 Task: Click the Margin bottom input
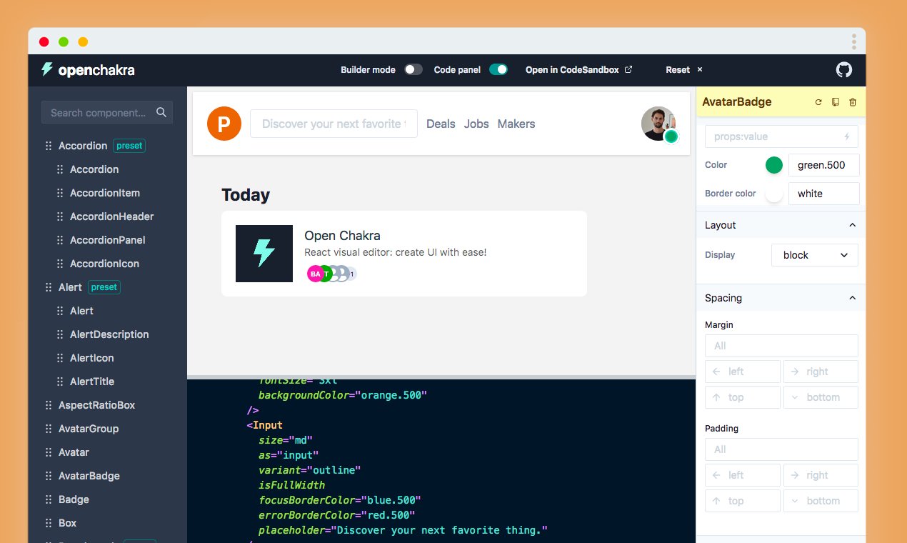[x=821, y=397]
